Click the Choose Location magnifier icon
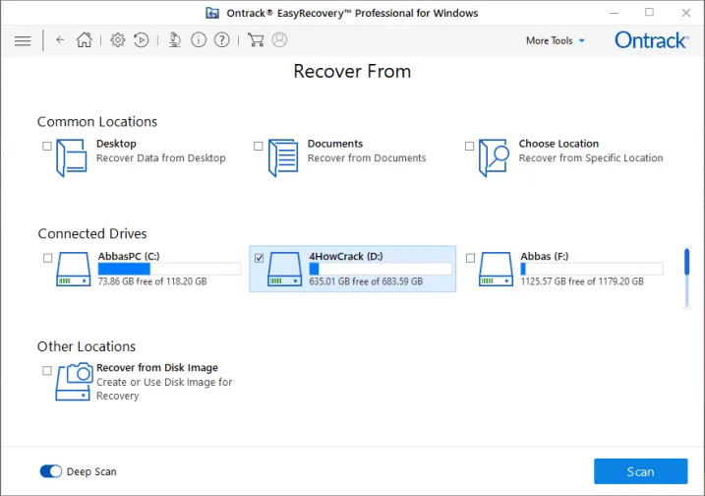 pyautogui.click(x=494, y=157)
